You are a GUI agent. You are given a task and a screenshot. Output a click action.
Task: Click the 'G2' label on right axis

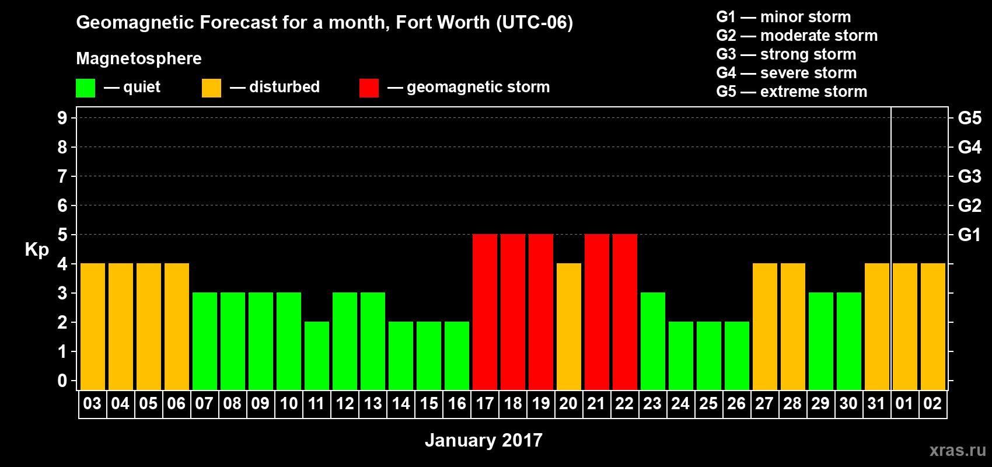pyautogui.click(x=970, y=205)
